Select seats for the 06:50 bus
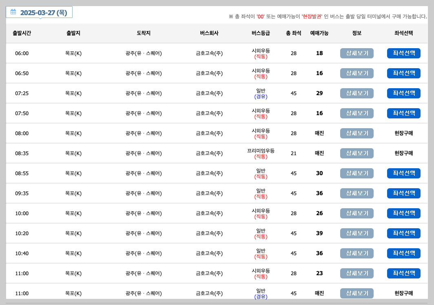434x305 pixels. 403,73
